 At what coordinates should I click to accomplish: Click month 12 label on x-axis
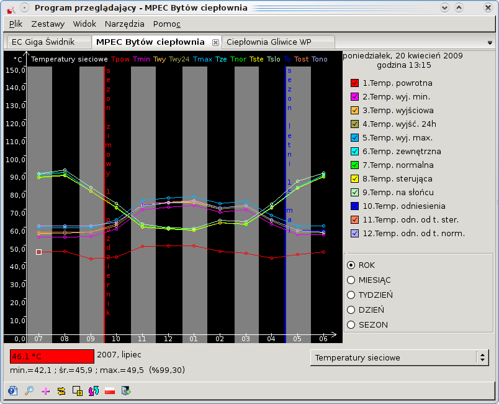pos(168,339)
